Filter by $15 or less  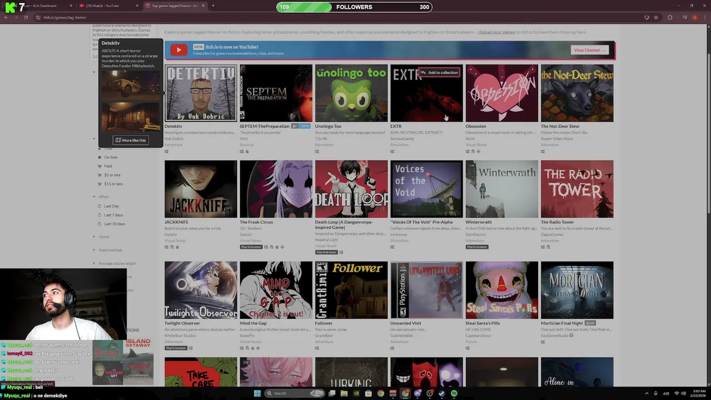point(113,184)
